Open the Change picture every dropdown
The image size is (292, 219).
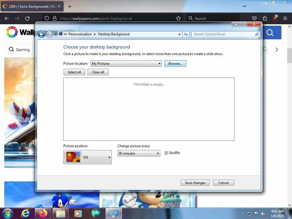click(x=139, y=153)
